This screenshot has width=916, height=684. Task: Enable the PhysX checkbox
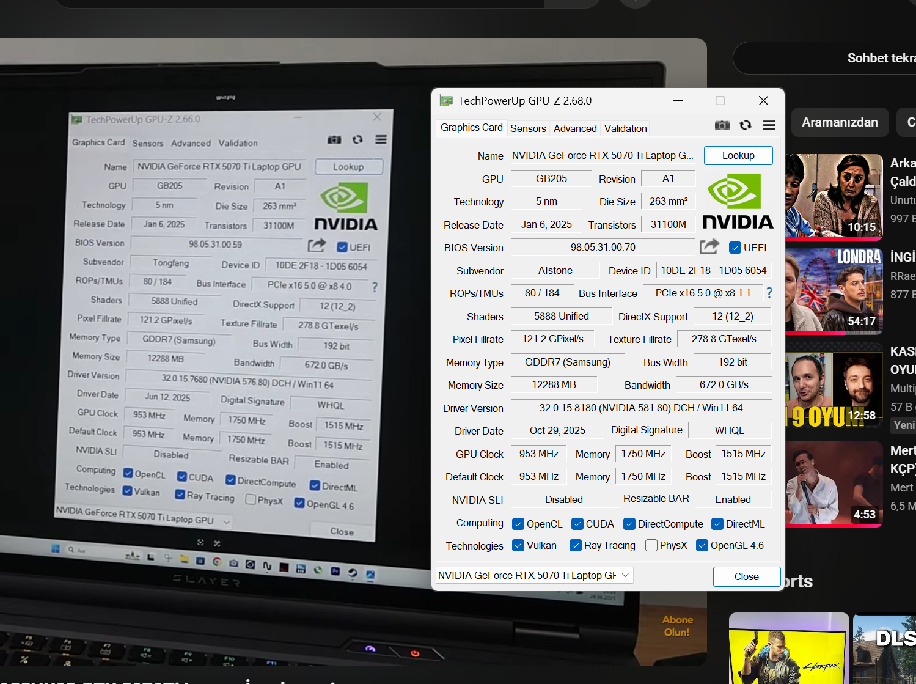pos(651,545)
